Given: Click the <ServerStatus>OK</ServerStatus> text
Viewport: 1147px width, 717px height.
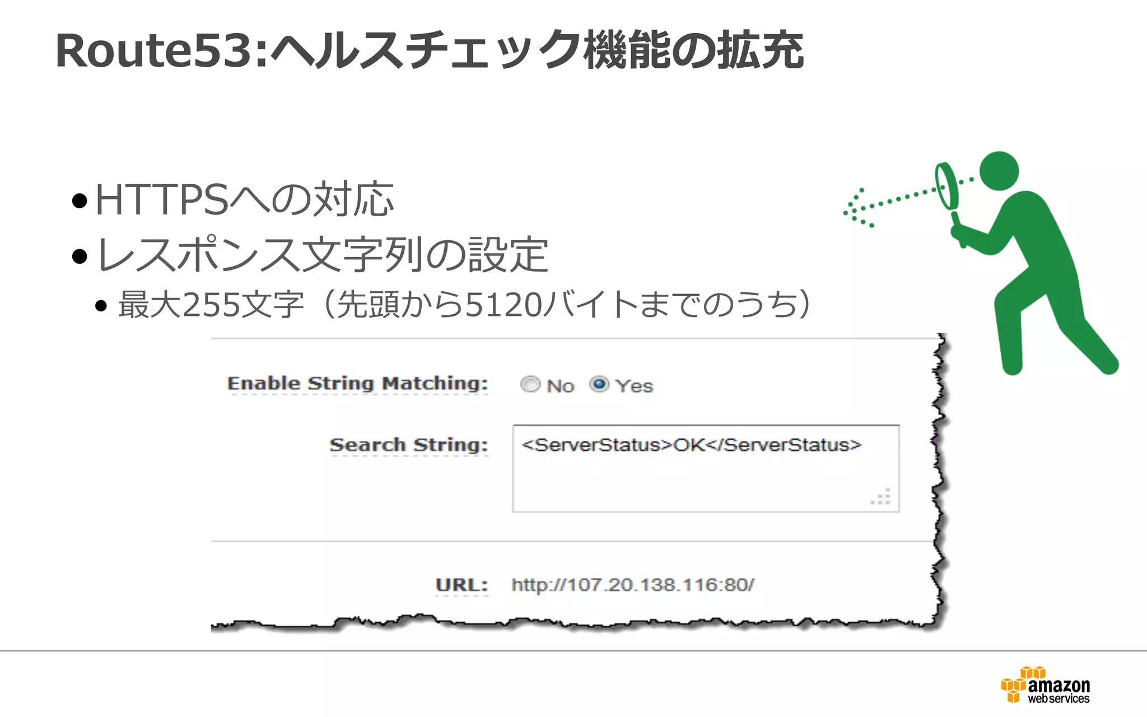Looking at the screenshot, I should 692,445.
